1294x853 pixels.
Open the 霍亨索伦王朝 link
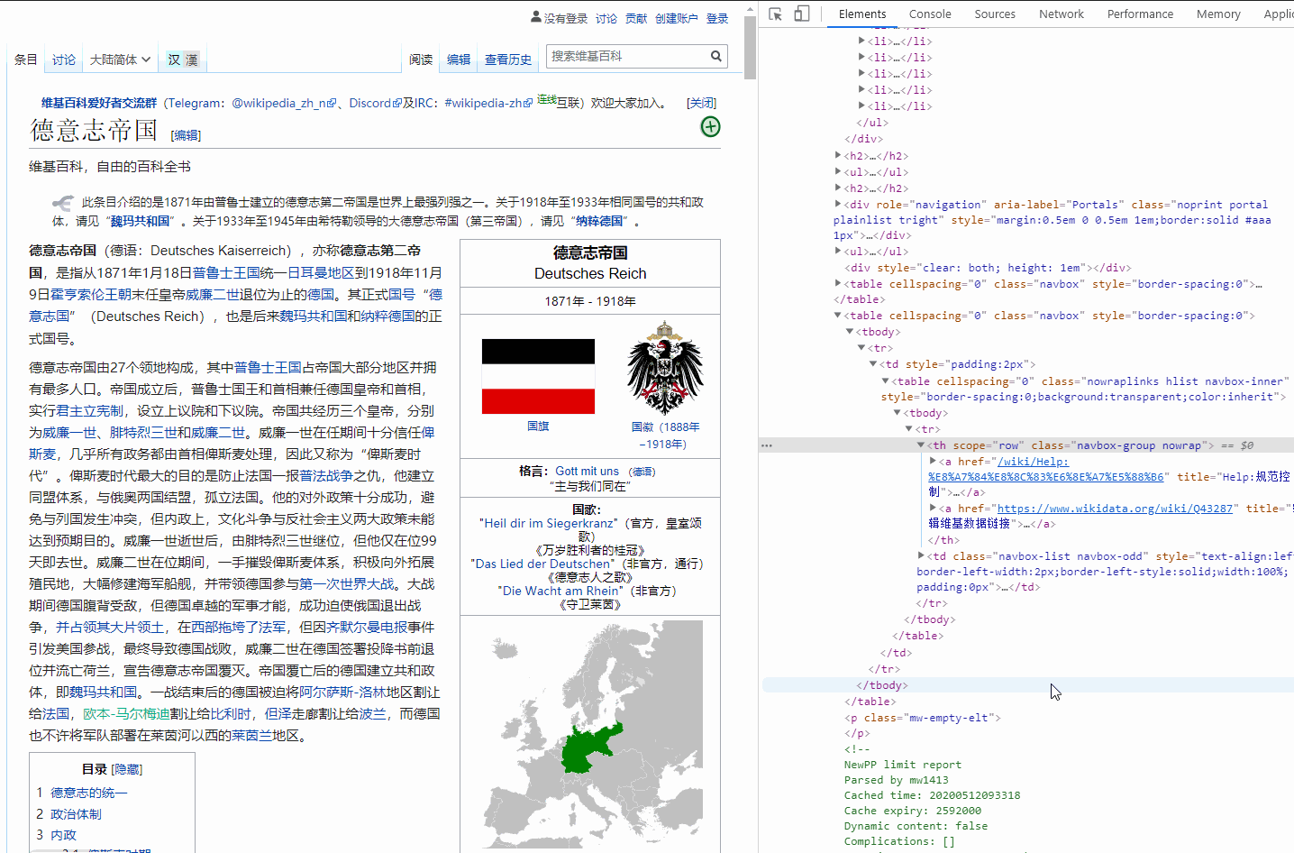[x=91, y=294]
